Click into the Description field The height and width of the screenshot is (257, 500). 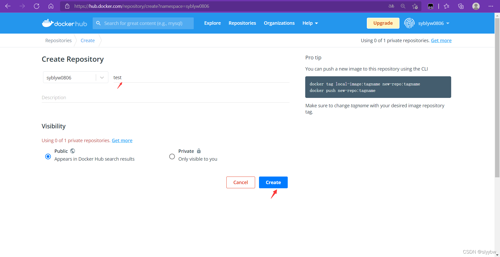(x=166, y=97)
